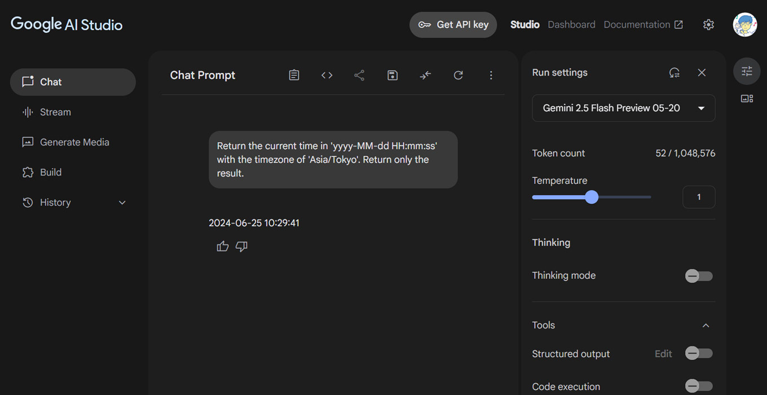
Task: Click the Temperature slider handle
Action: point(591,197)
